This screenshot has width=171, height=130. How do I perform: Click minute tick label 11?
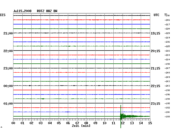click(114, 123)
